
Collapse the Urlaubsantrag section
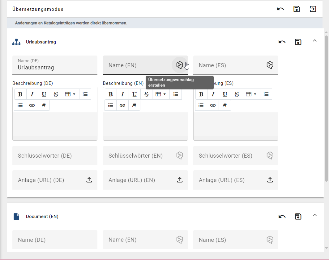[315, 40]
